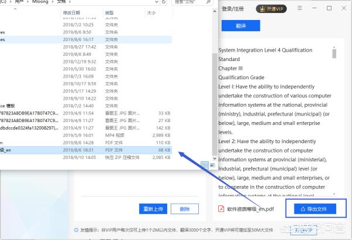
Task: Click the blue 翻译 button
Action: pyautogui.click(x=241, y=26)
